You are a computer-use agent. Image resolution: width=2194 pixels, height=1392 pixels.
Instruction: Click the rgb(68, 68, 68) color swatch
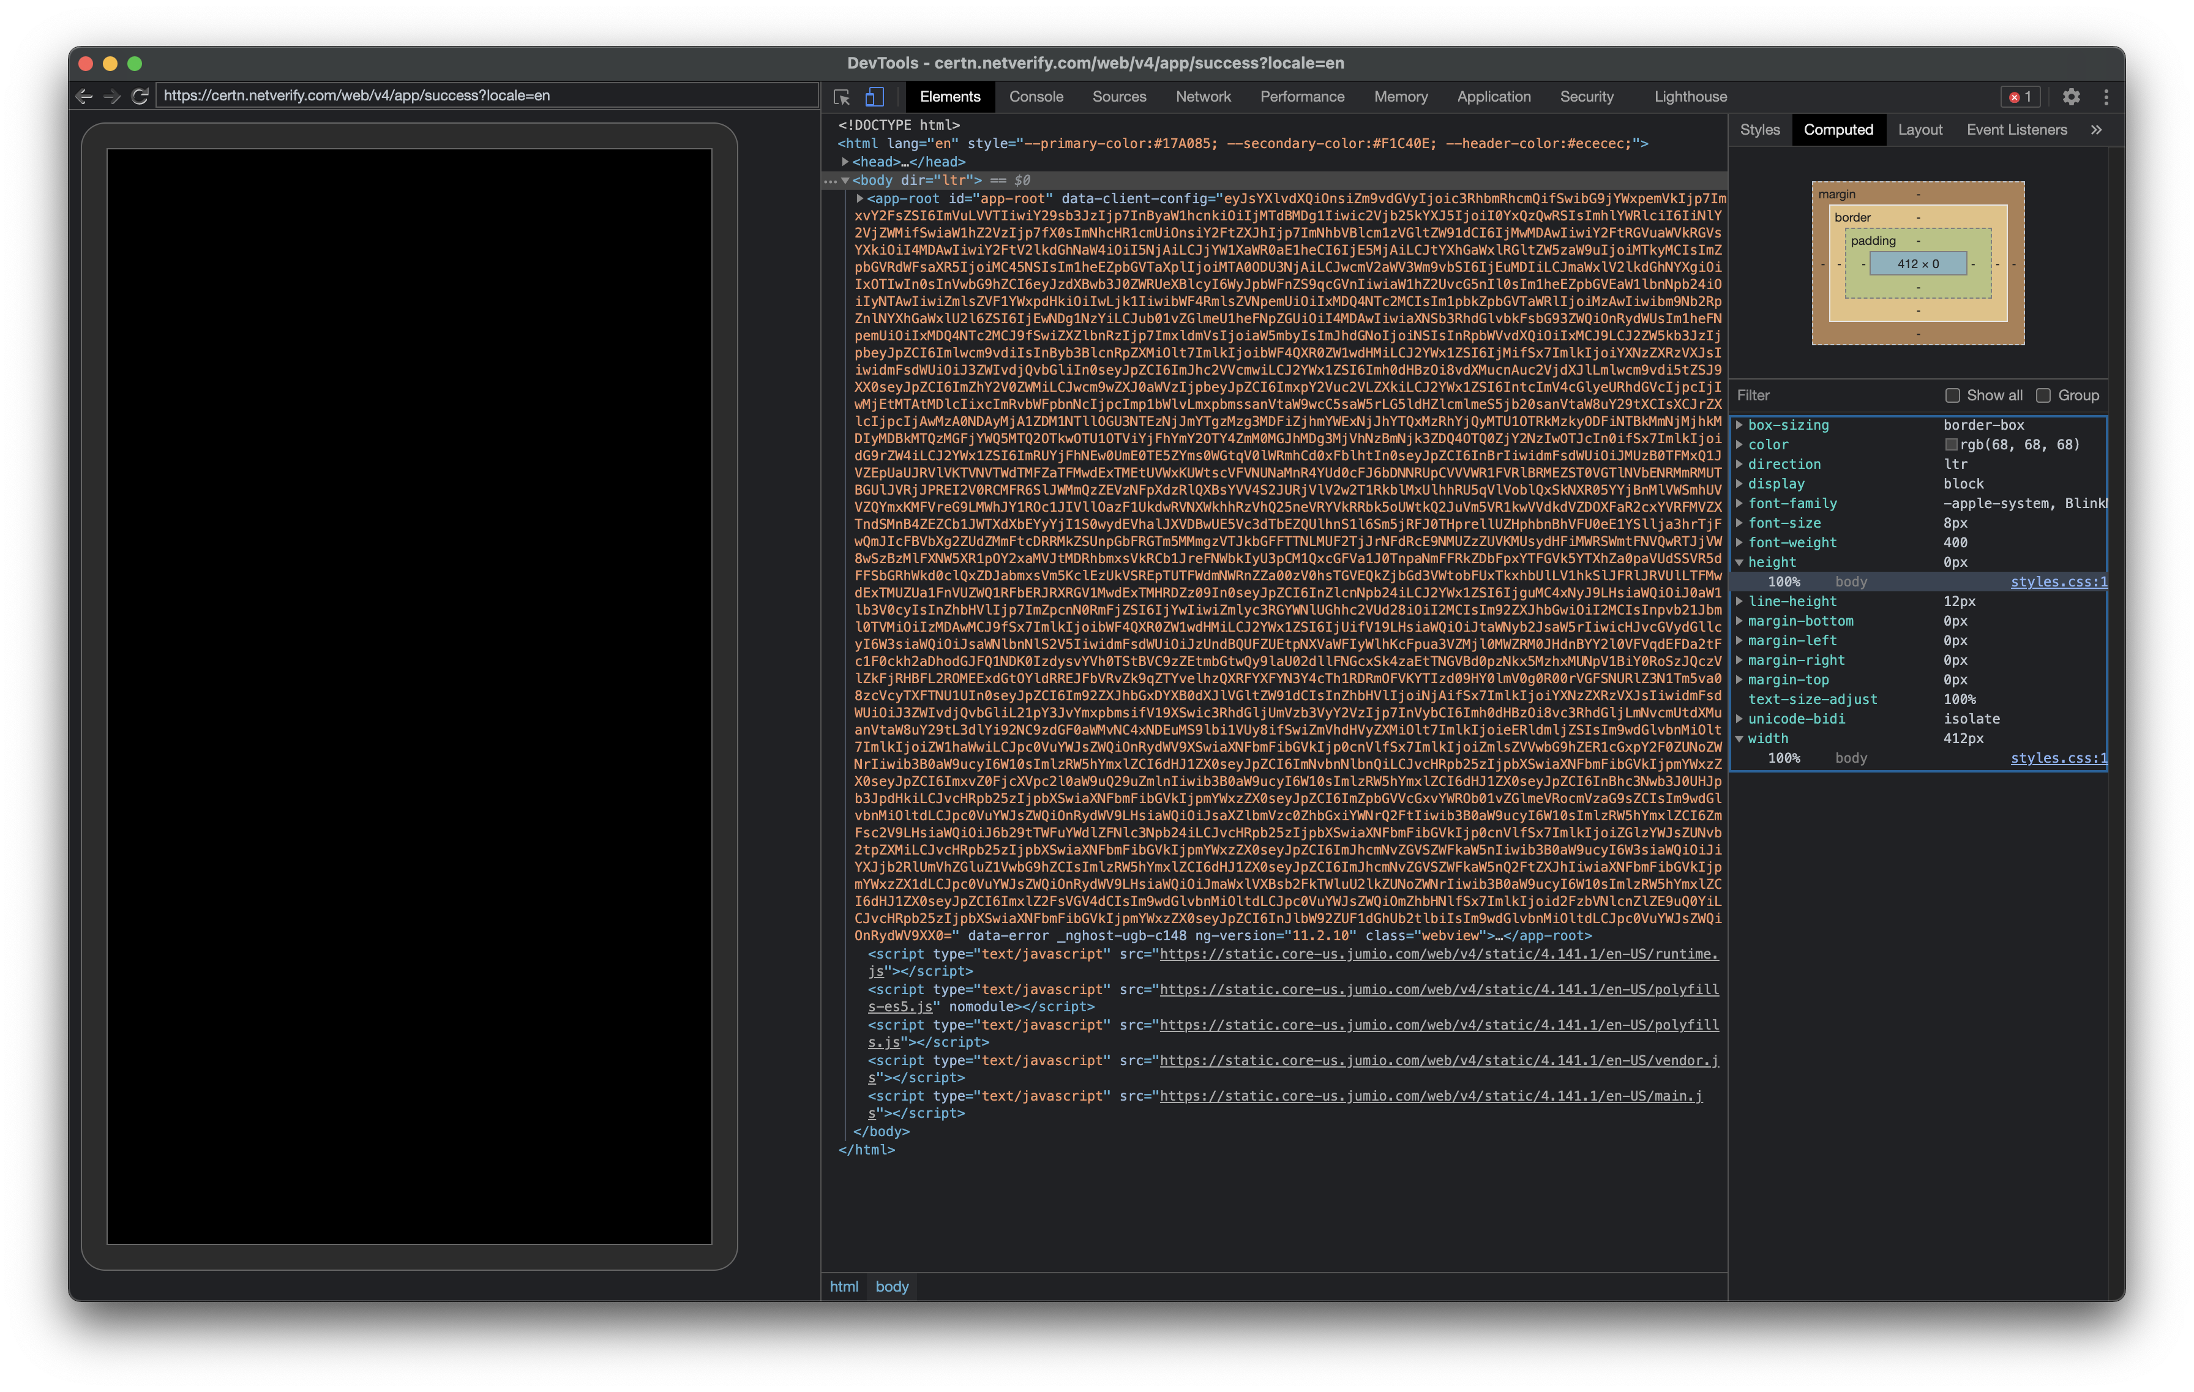1951,446
